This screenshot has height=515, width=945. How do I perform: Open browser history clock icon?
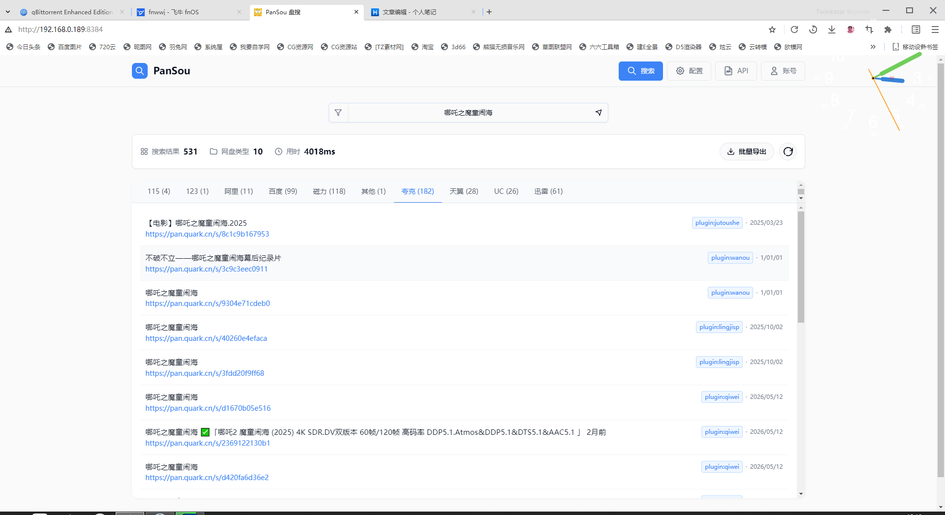coord(813,30)
